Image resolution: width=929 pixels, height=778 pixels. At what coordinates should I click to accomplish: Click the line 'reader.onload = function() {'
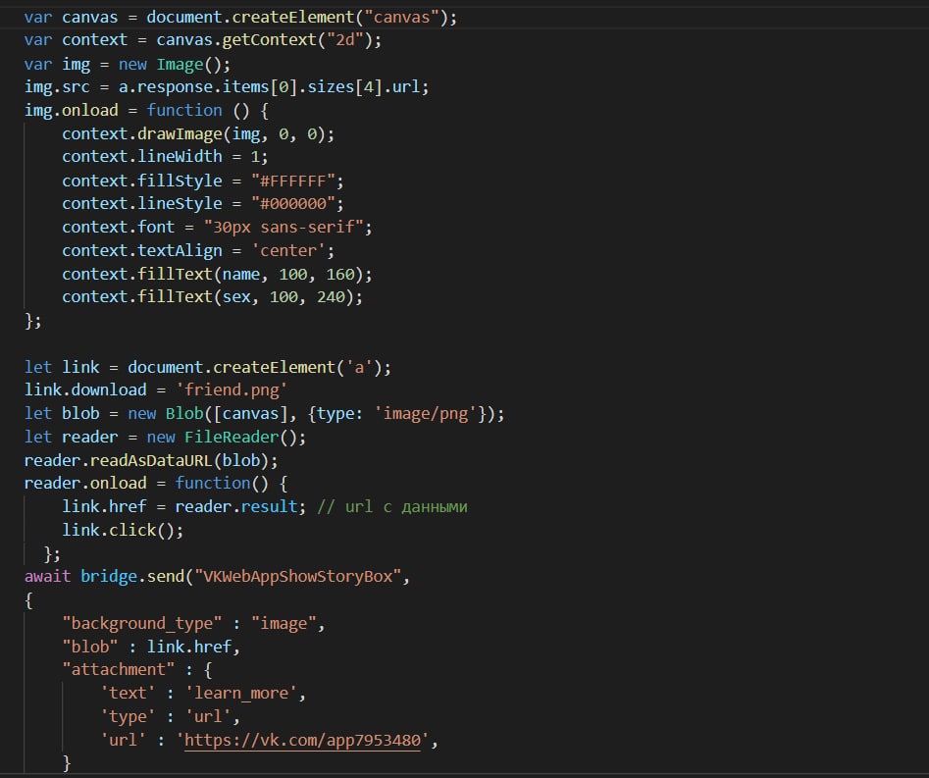coord(156,484)
